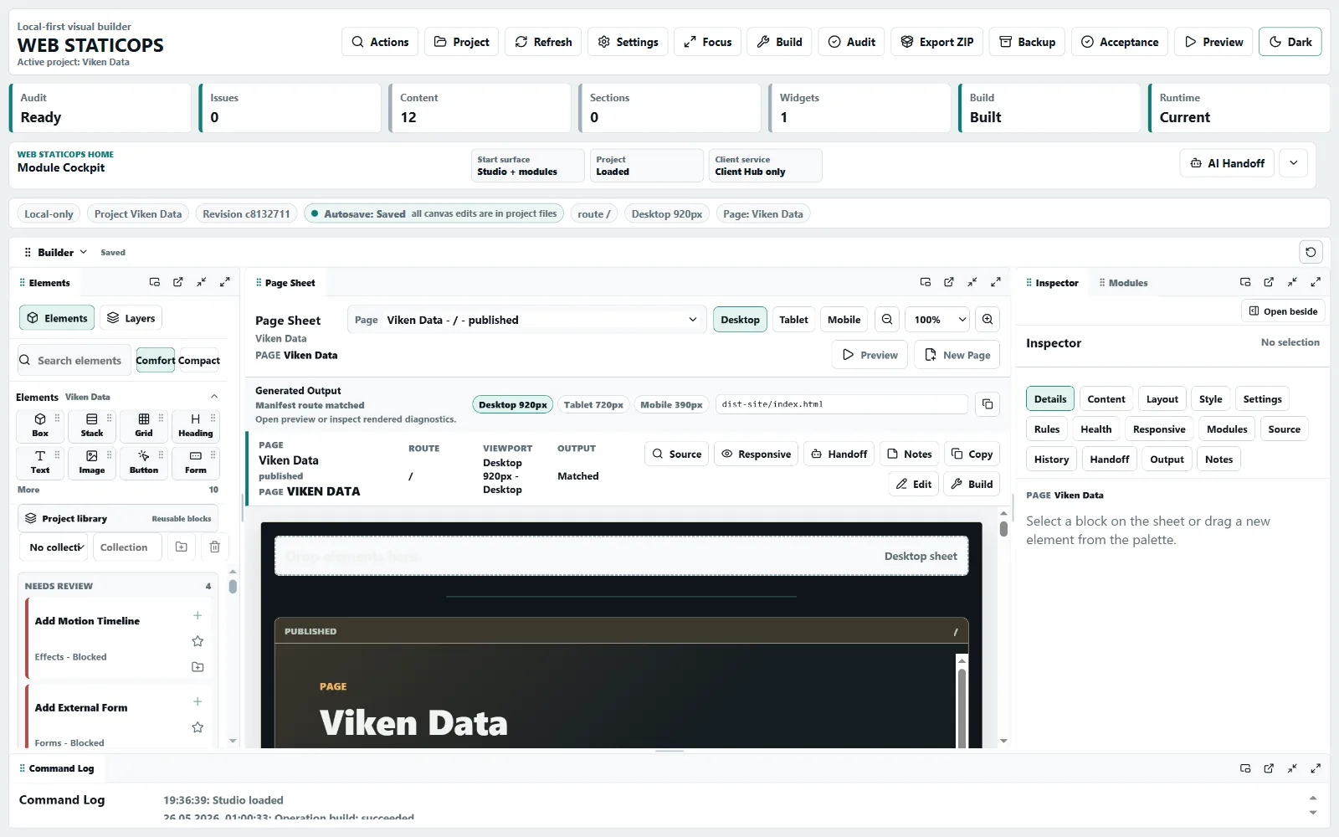This screenshot has width=1339, height=837.
Task: Click the Collection name input field
Action: pyautogui.click(x=126, y=547)
